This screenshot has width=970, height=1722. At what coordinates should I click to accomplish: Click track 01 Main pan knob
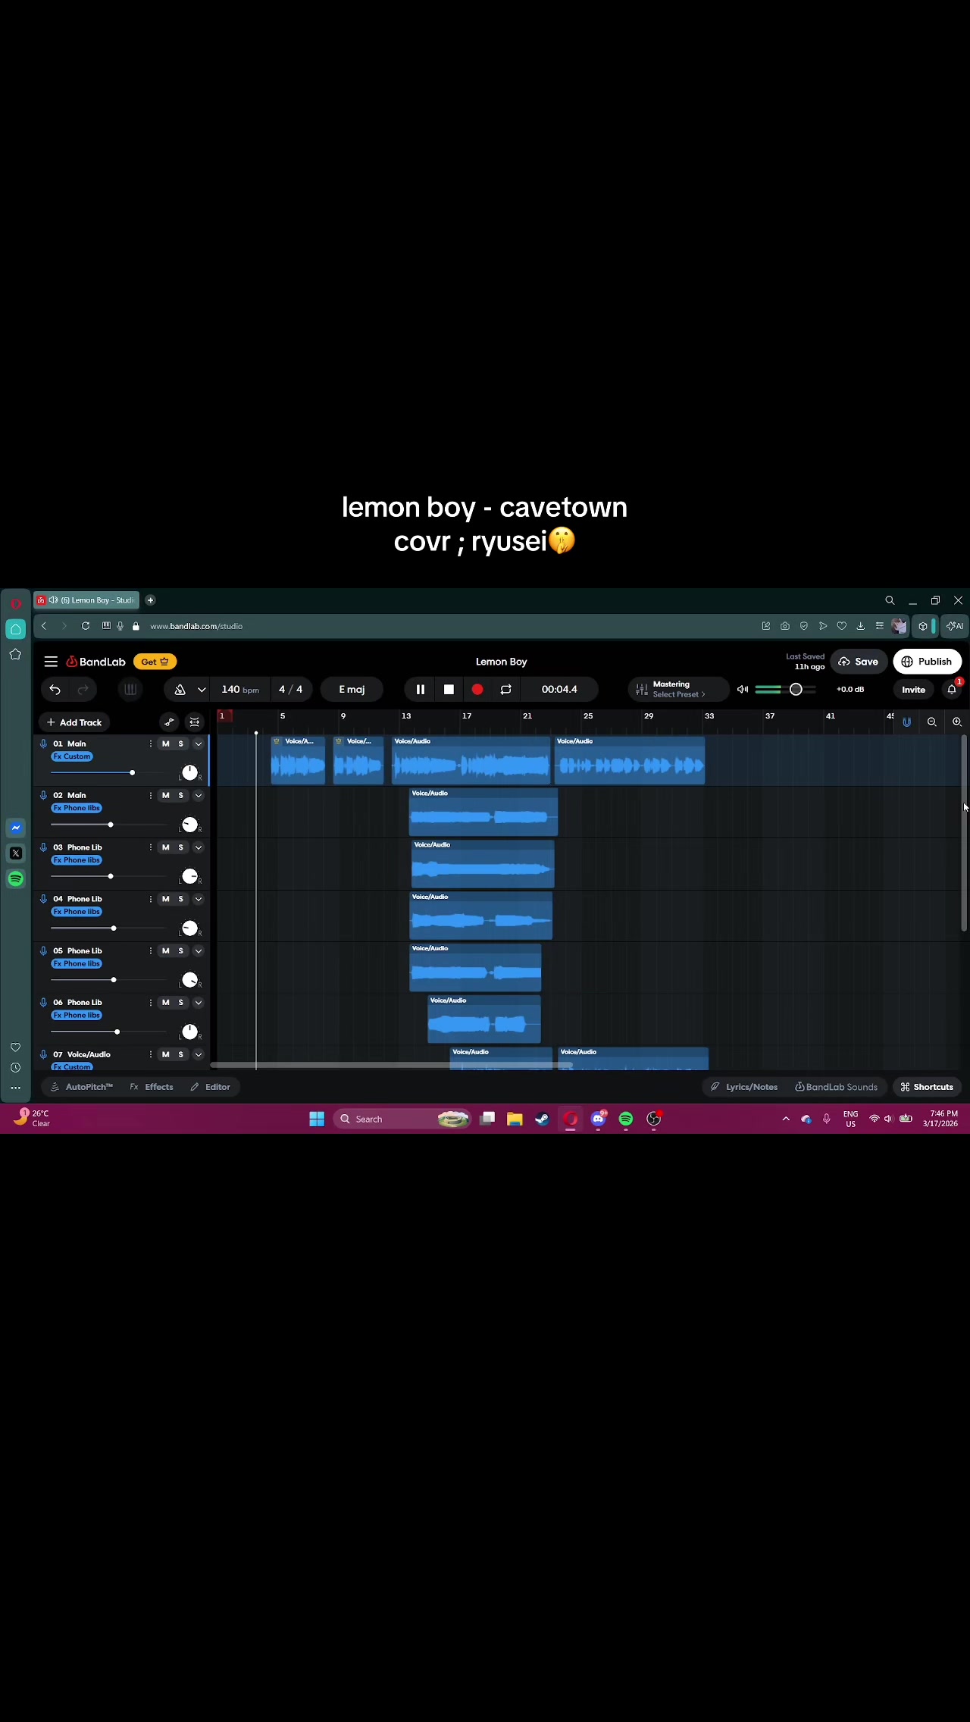click(189, 773)
